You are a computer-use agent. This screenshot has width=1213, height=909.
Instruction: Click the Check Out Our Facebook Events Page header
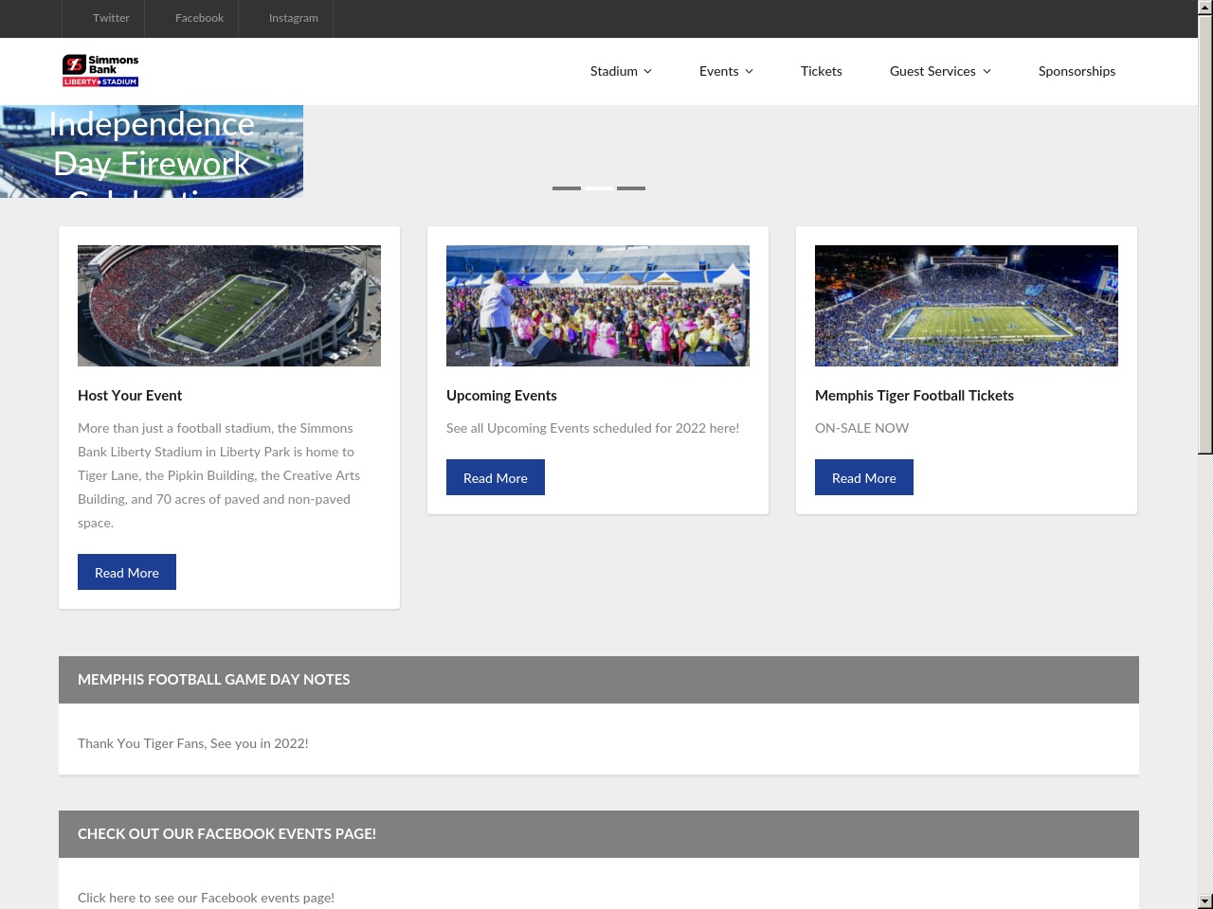point(599,834)
